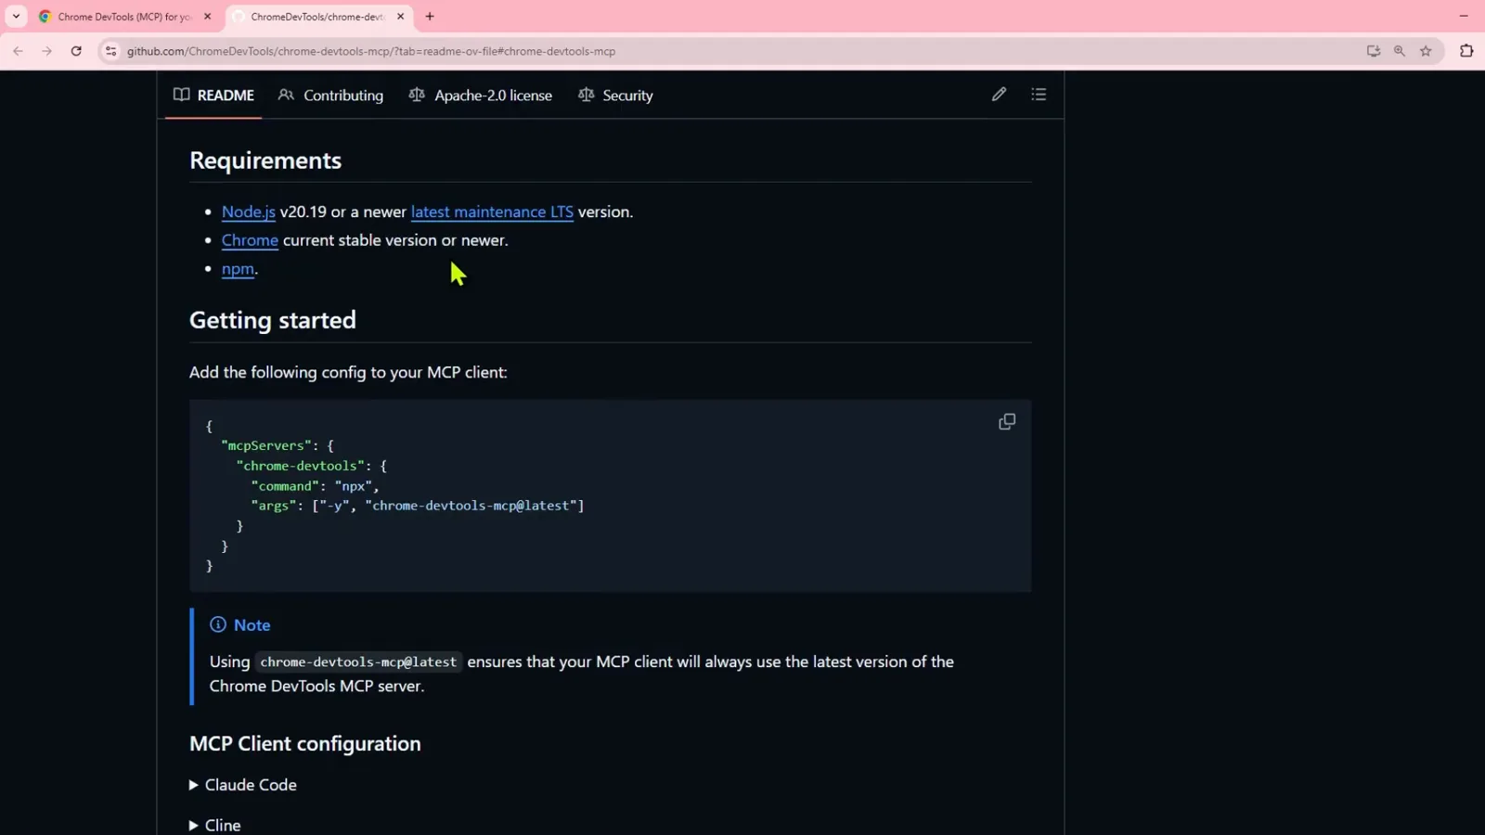Expand the Cline configuration section
1485x835 pixels.
click(x=215, y=825)
